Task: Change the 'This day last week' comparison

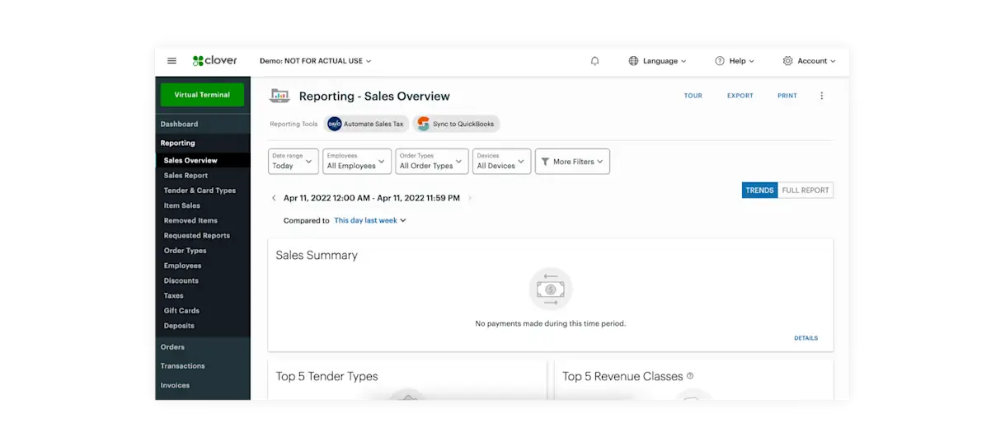Action: (369, 221)
